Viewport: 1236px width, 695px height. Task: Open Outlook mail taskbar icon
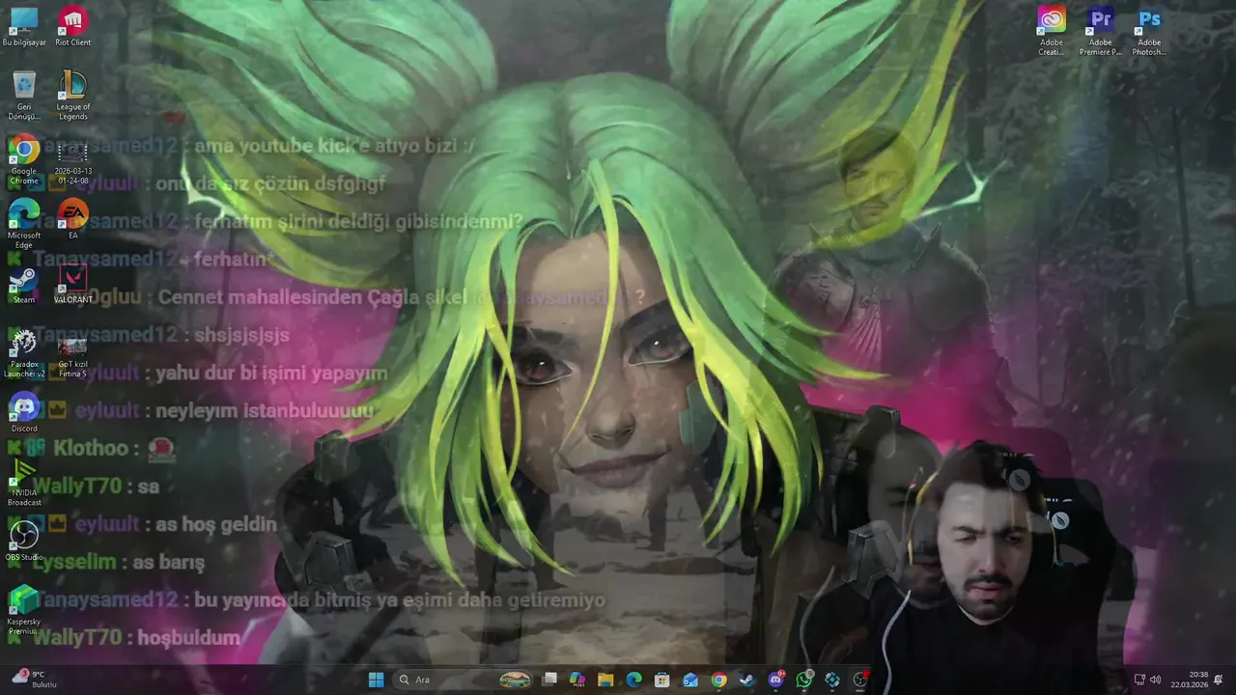click(x=690, y=680)
